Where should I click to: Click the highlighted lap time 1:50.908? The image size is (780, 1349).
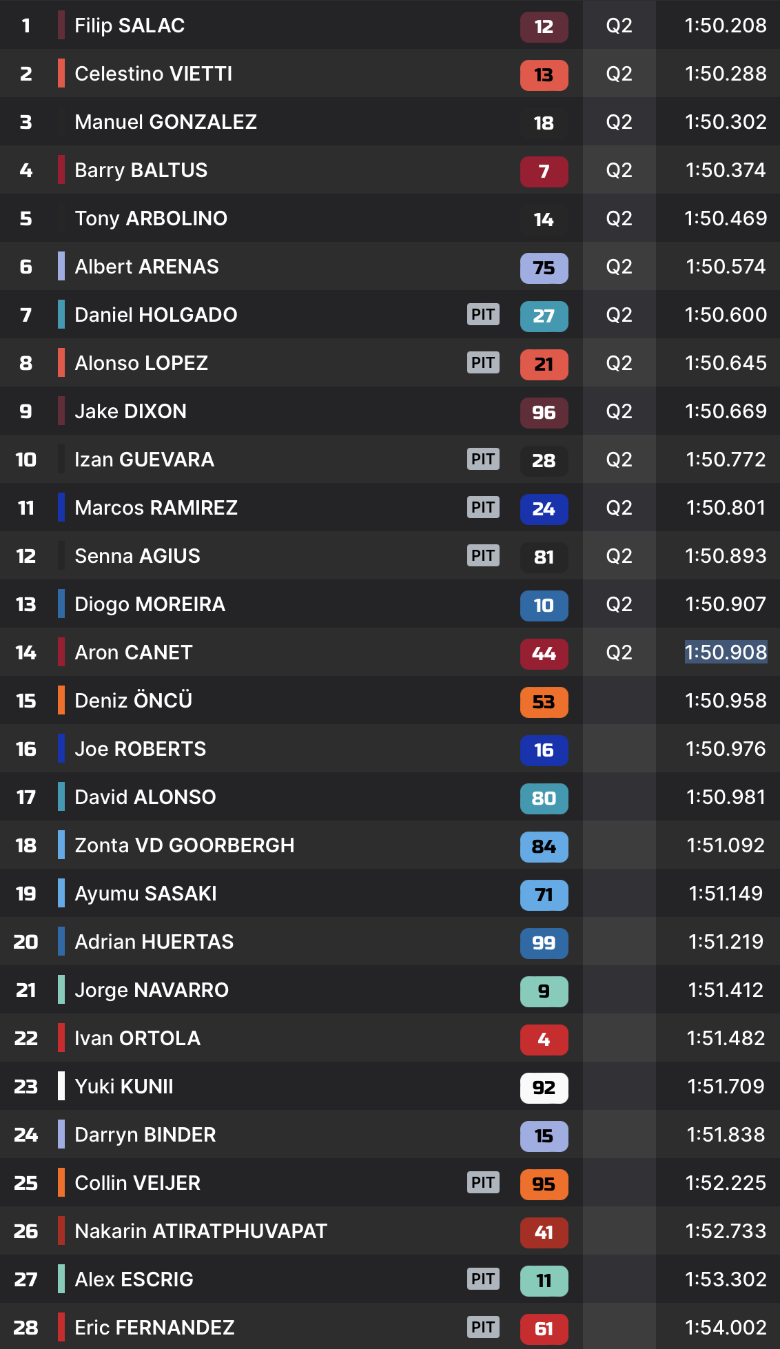pos(726,652)
